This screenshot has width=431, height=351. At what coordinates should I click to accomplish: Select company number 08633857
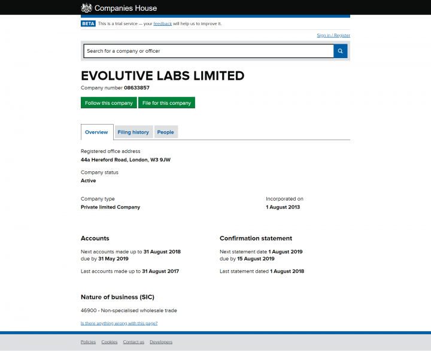coord(136,87)
